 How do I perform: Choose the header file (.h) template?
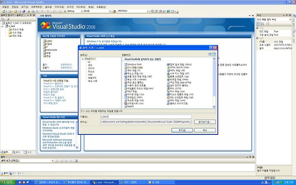[132, 70]
